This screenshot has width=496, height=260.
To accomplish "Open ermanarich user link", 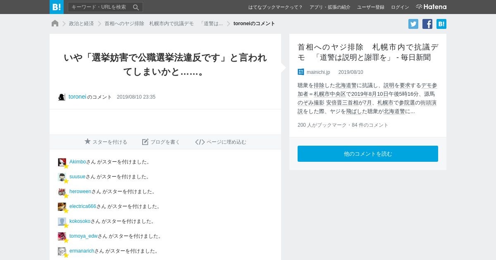I will [82, 251].
